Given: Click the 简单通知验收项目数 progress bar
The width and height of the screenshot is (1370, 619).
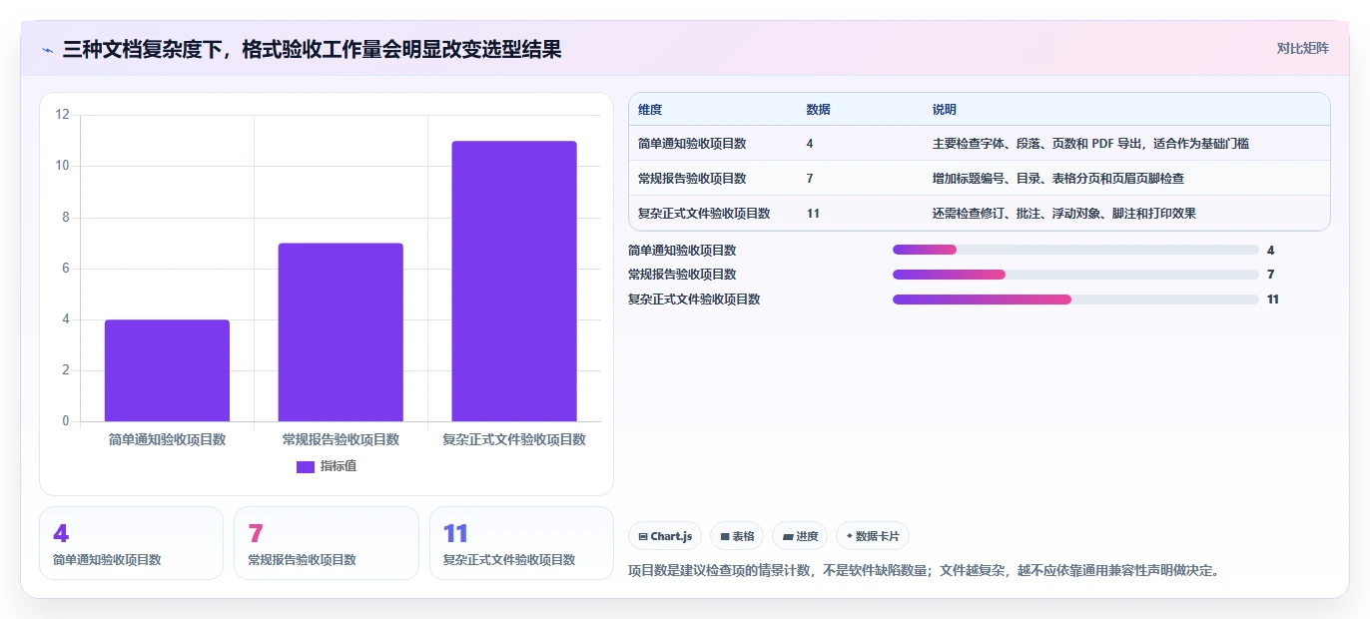Looking at the screenshot, I should 1075,250.
